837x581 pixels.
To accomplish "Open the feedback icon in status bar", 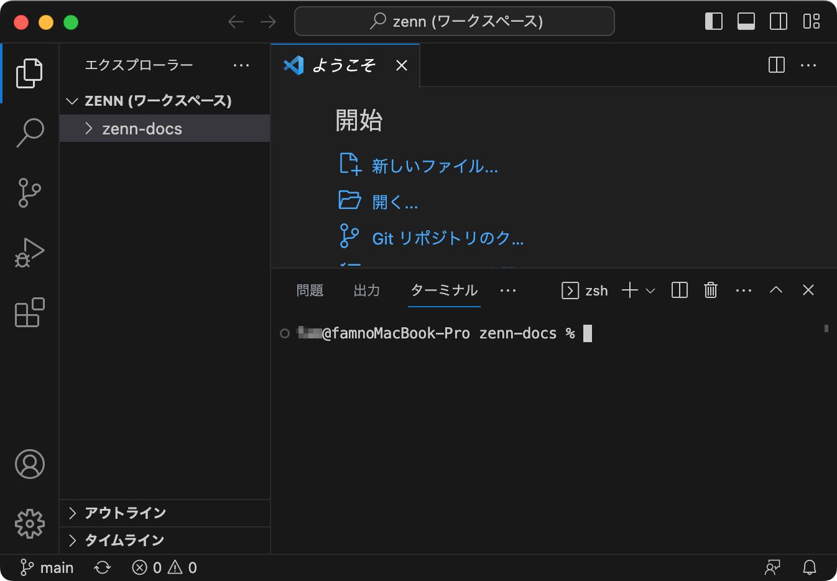I will (772, 568).
